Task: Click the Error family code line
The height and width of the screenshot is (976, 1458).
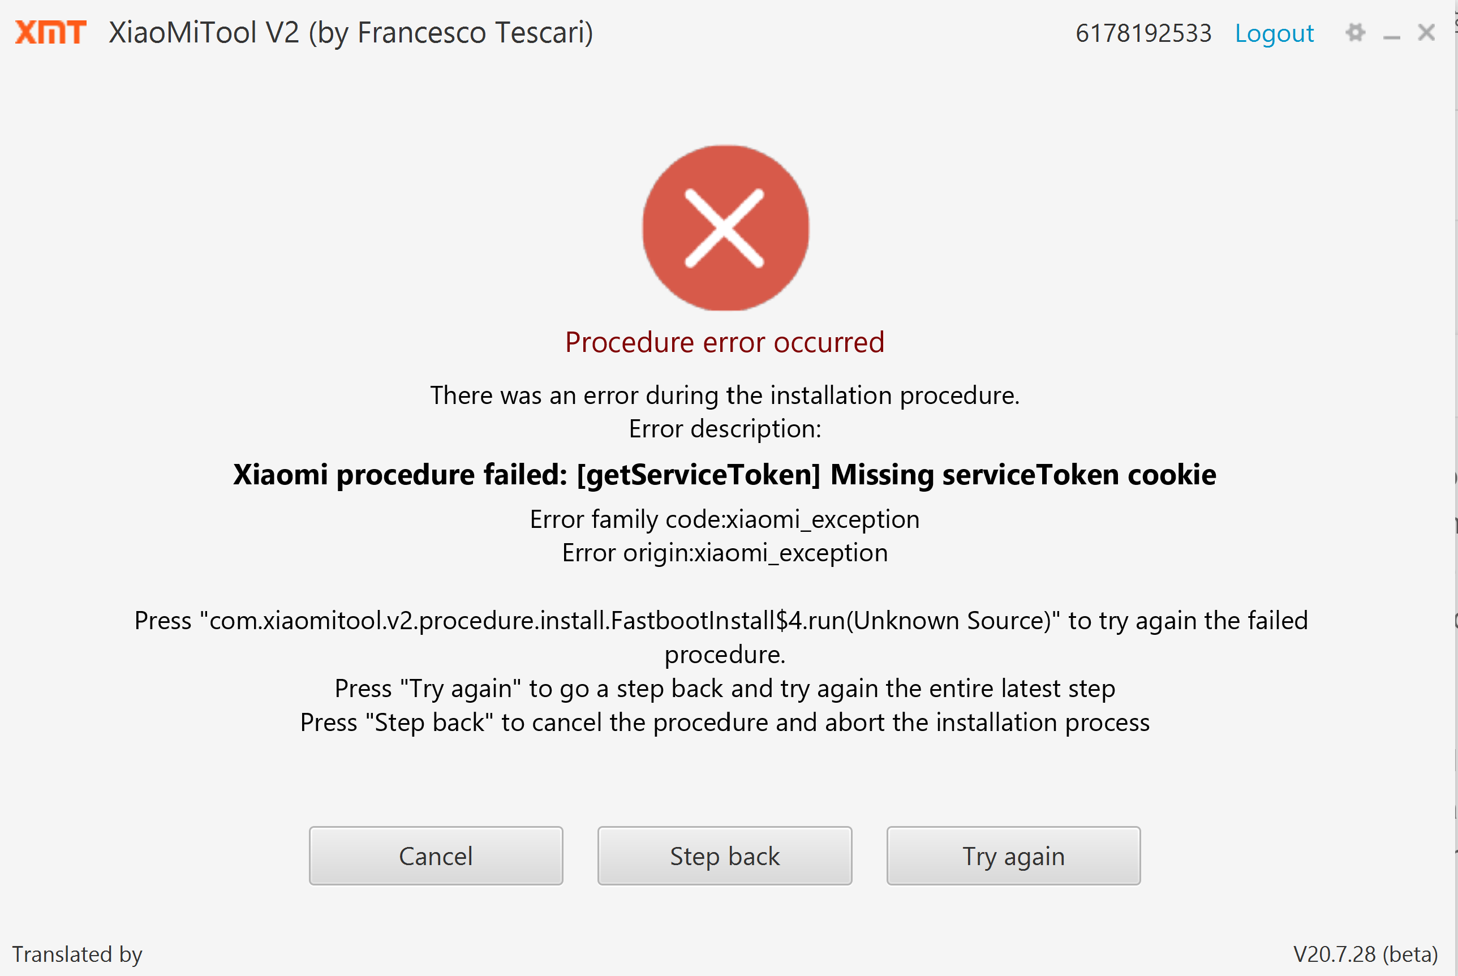Action: pyautogui.click(x=724, y=519)
